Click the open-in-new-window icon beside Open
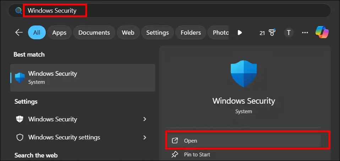 [x=175, y=141]
